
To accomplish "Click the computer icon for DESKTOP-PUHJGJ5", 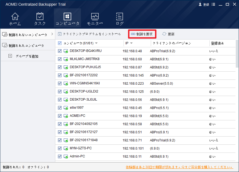I will click(66, 67).
